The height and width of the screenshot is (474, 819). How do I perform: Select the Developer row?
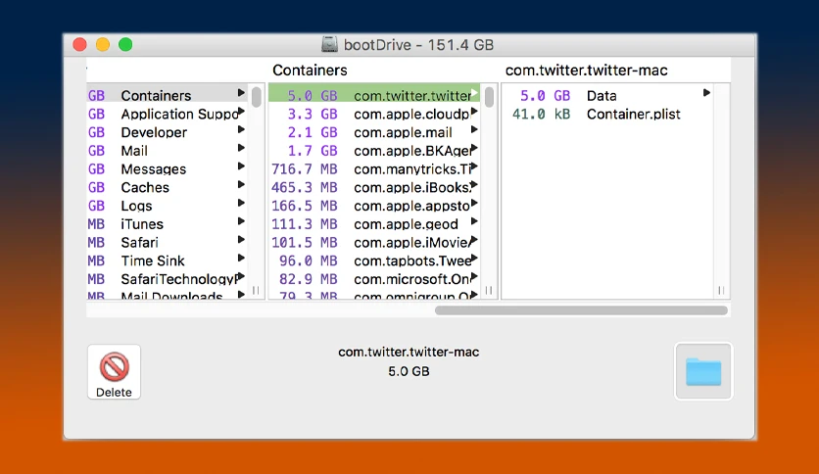168,132
